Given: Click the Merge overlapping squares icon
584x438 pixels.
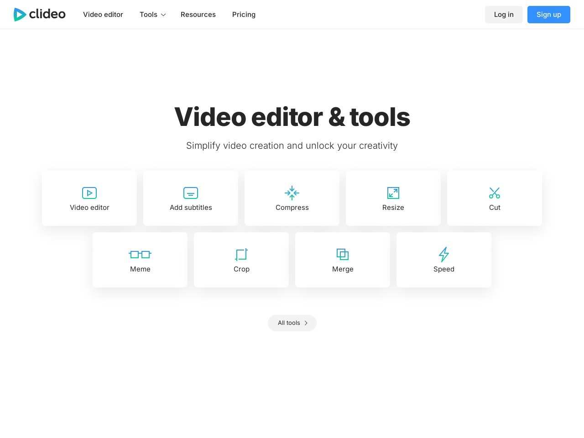Looking at the screenshot, I should pyautogui.click(x=343, y=255).
